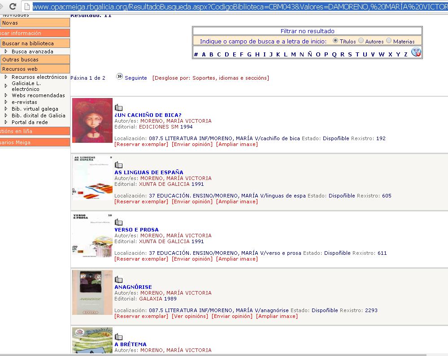Expand e-revistas arrow
Image resolution: width=448 pixels, height=356 pixels.
[x=6, y=102]
